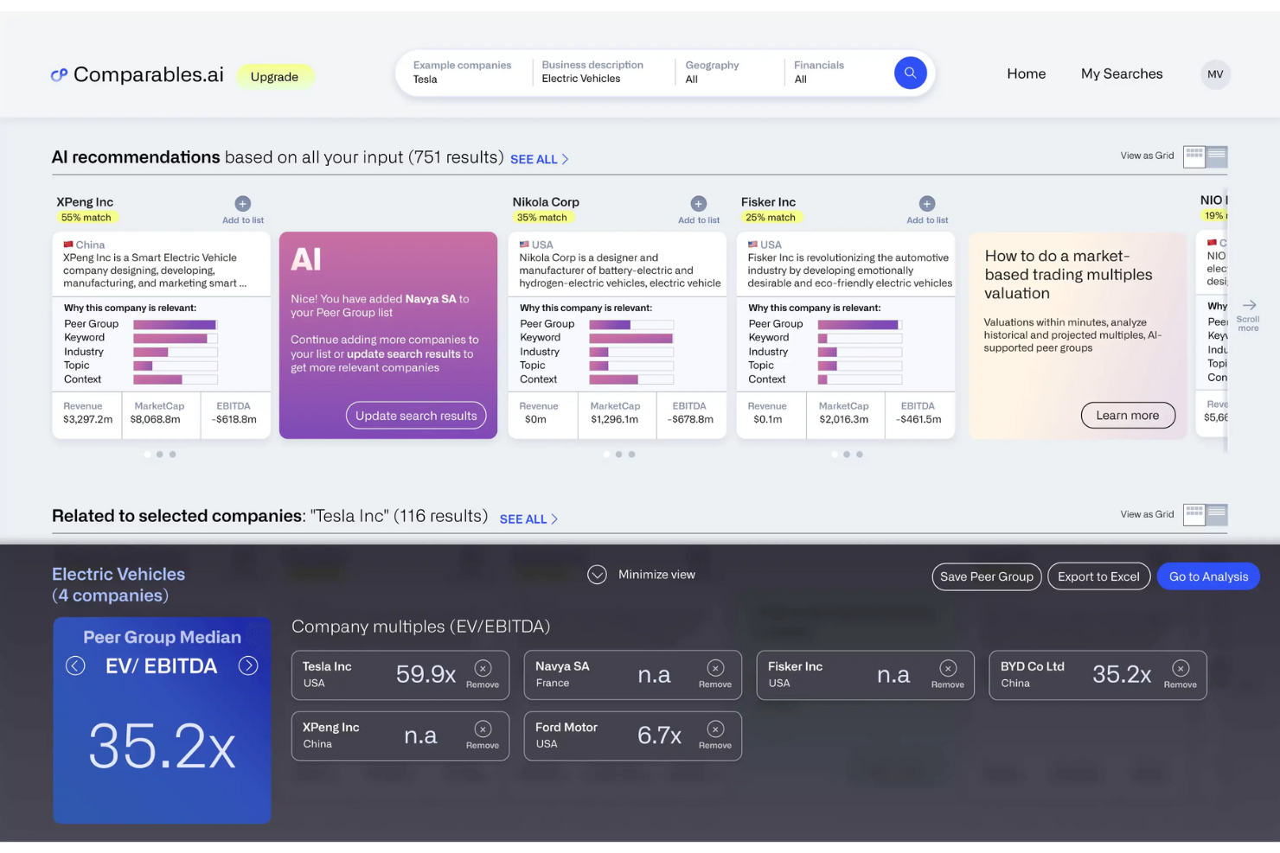
Task: Navigate to Home
Action: (1026, 73)
